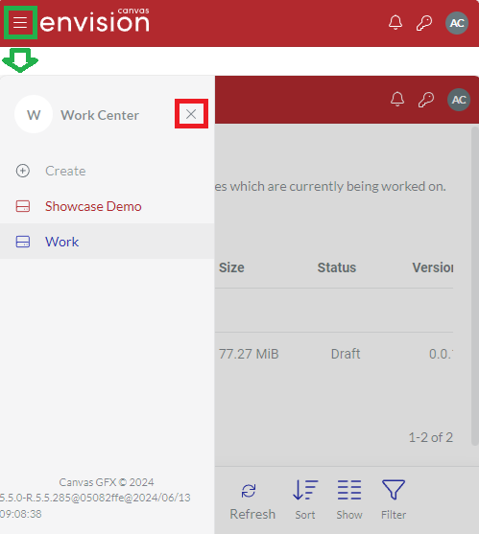Viewport: 479px width, 534px height.
Task: Click the notifications bell in top header
Action: click(x=395, y=22)
